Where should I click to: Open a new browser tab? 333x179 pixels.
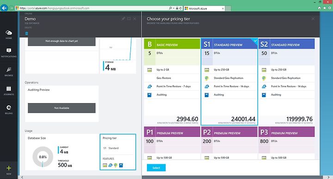tap(228, 8)
